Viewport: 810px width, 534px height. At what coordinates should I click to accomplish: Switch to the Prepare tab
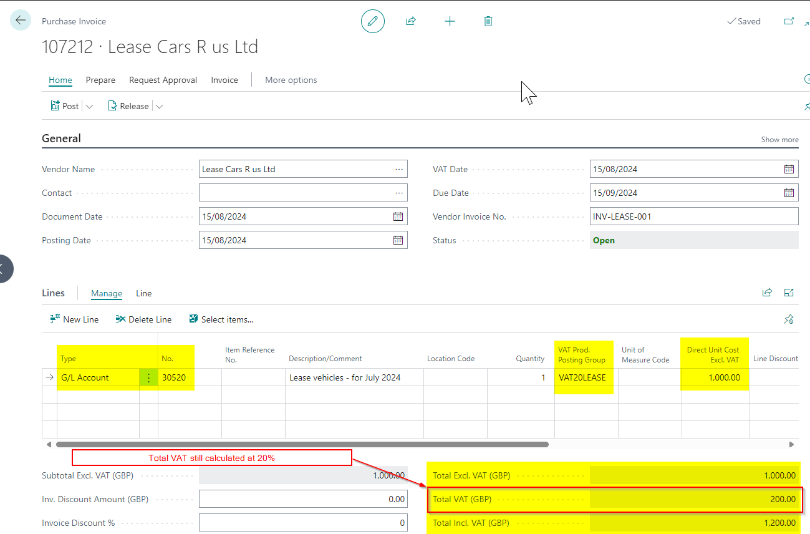(100, 80)
